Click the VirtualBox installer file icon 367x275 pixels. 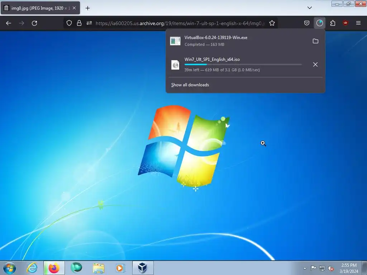[x=175, y=41]
